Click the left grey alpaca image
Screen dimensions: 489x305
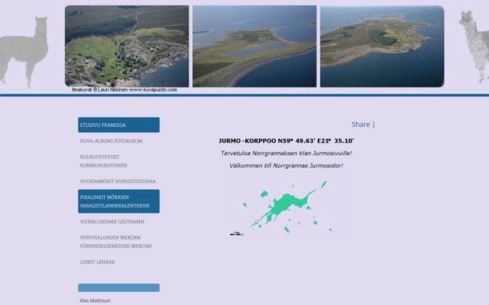24,52
